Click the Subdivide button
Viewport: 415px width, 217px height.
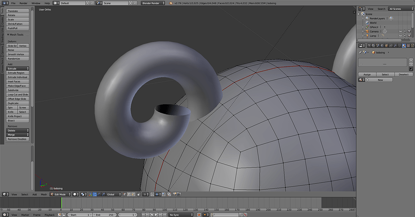[18, 90]
